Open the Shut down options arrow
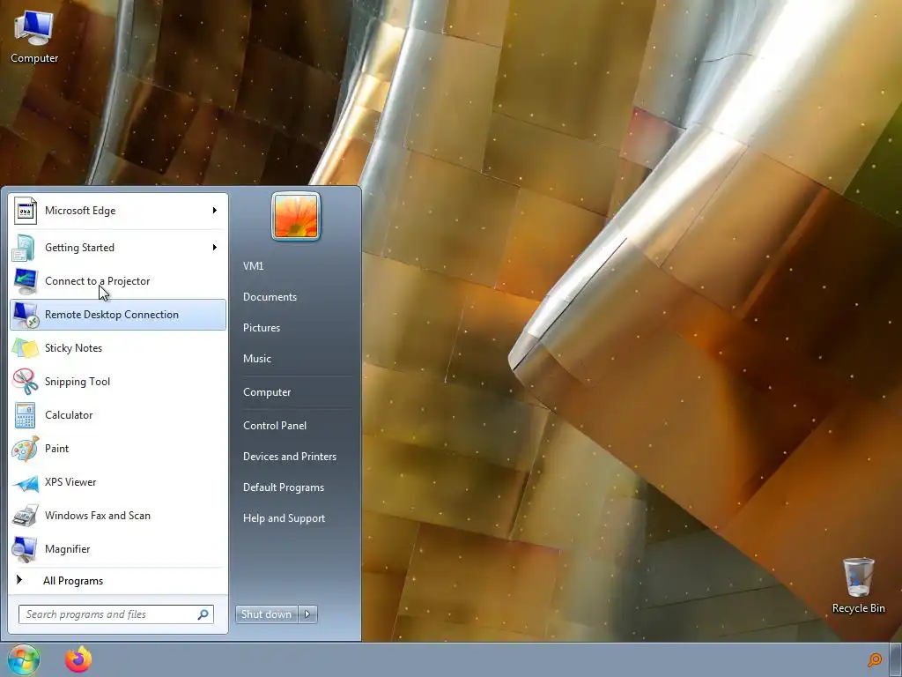The width and height of the screenshot is (902, 677). pyautogui.click(x=307, y=614)
